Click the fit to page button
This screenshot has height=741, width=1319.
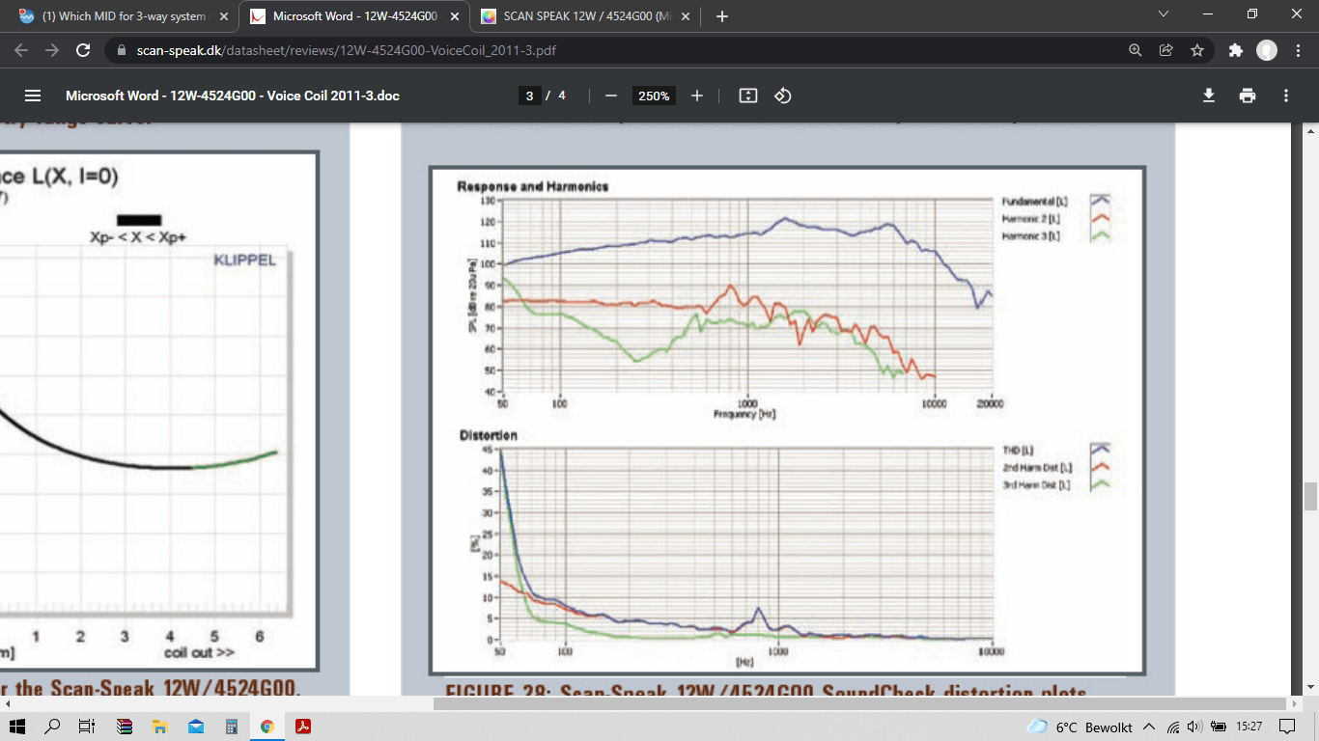(x=747, y=96)
